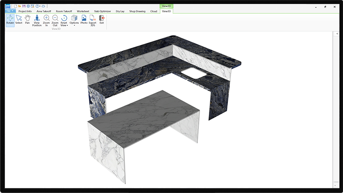Activate the Rotate tool
This screenshot has height=193, width=343.
[x=10, y=20]
